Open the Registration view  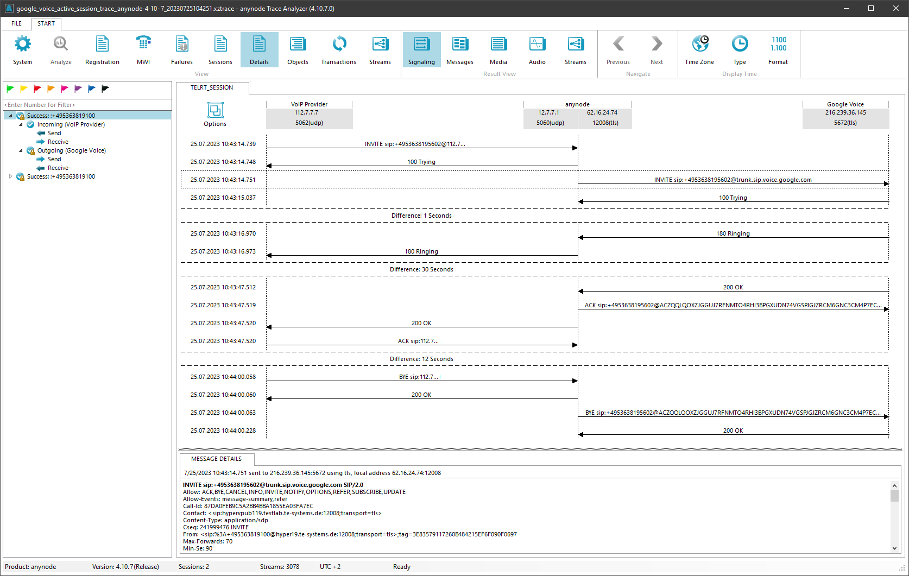[102, 50]
